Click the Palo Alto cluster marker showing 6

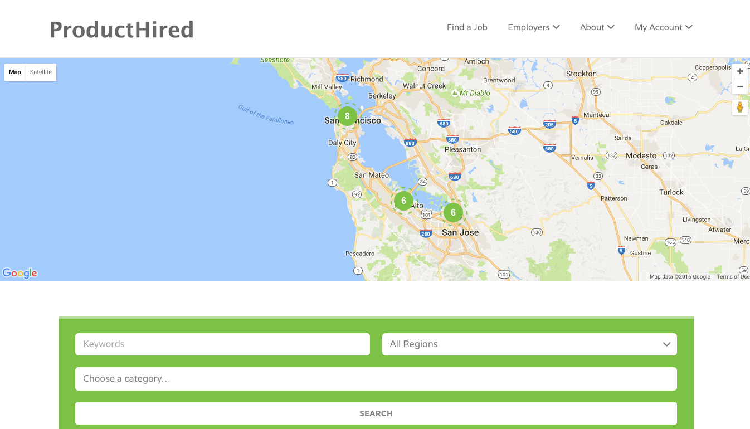(x=403, y=201)
